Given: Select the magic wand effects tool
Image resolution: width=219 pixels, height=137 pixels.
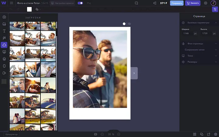Looking at the screenshot, I should click(4, 38).
